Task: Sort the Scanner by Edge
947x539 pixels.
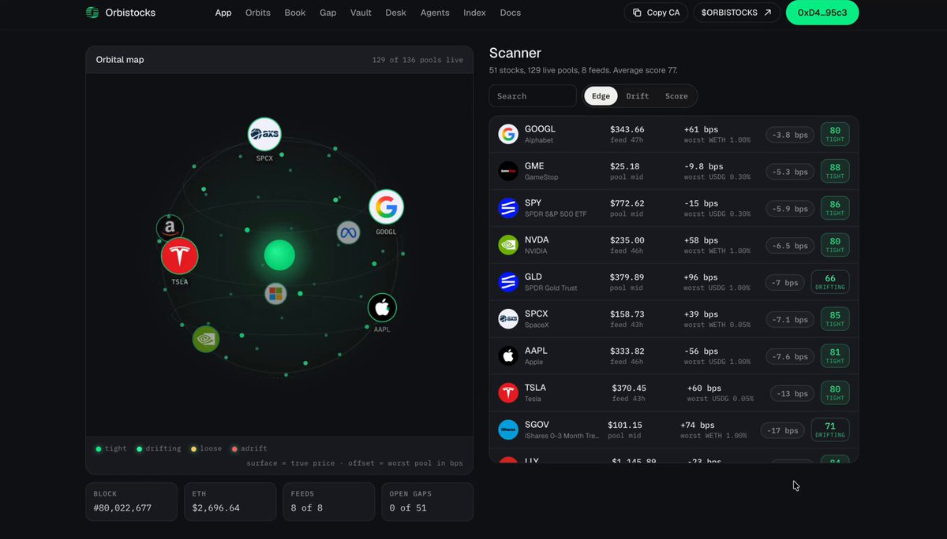Action: (x=601, y=96)
